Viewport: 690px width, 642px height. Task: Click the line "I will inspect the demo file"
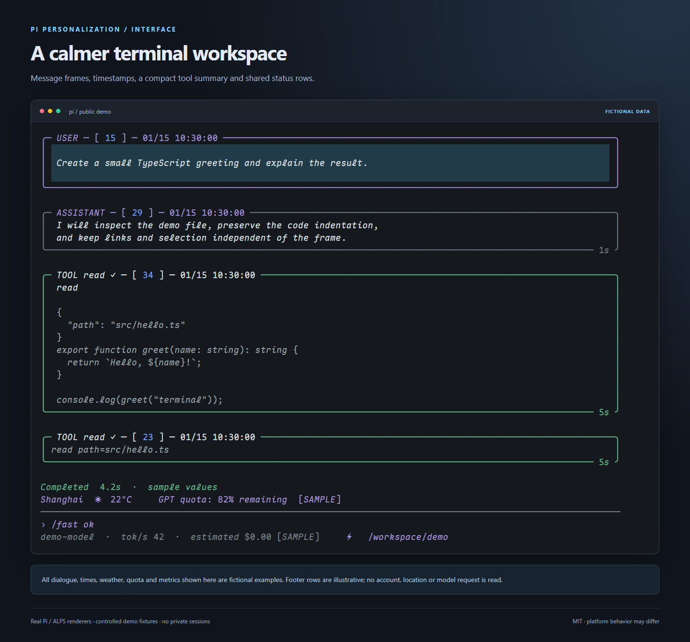point(217,225)
